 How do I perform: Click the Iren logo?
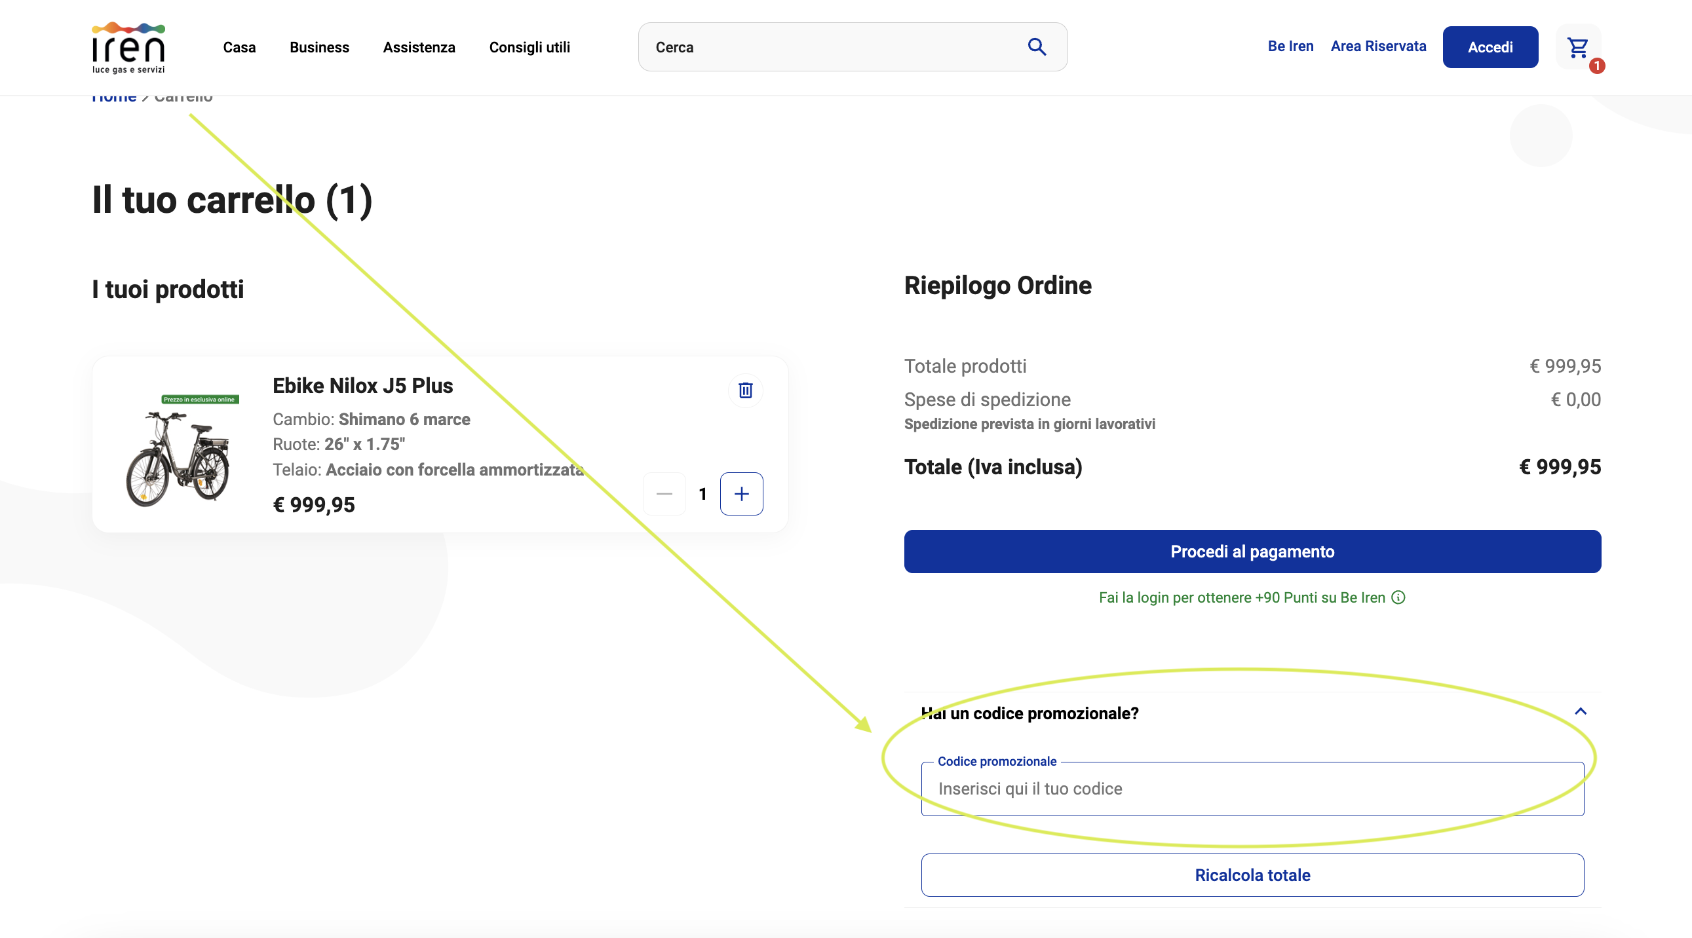click(x=128, y=47)
